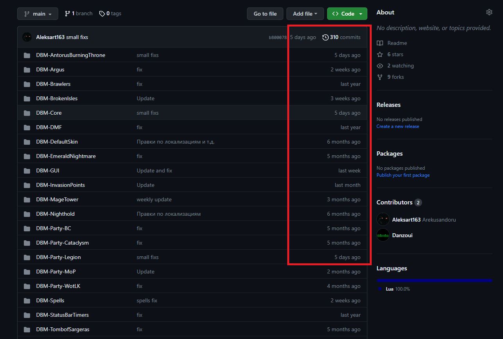Open the DBM-AntorusBurningThrone folder

70,55
